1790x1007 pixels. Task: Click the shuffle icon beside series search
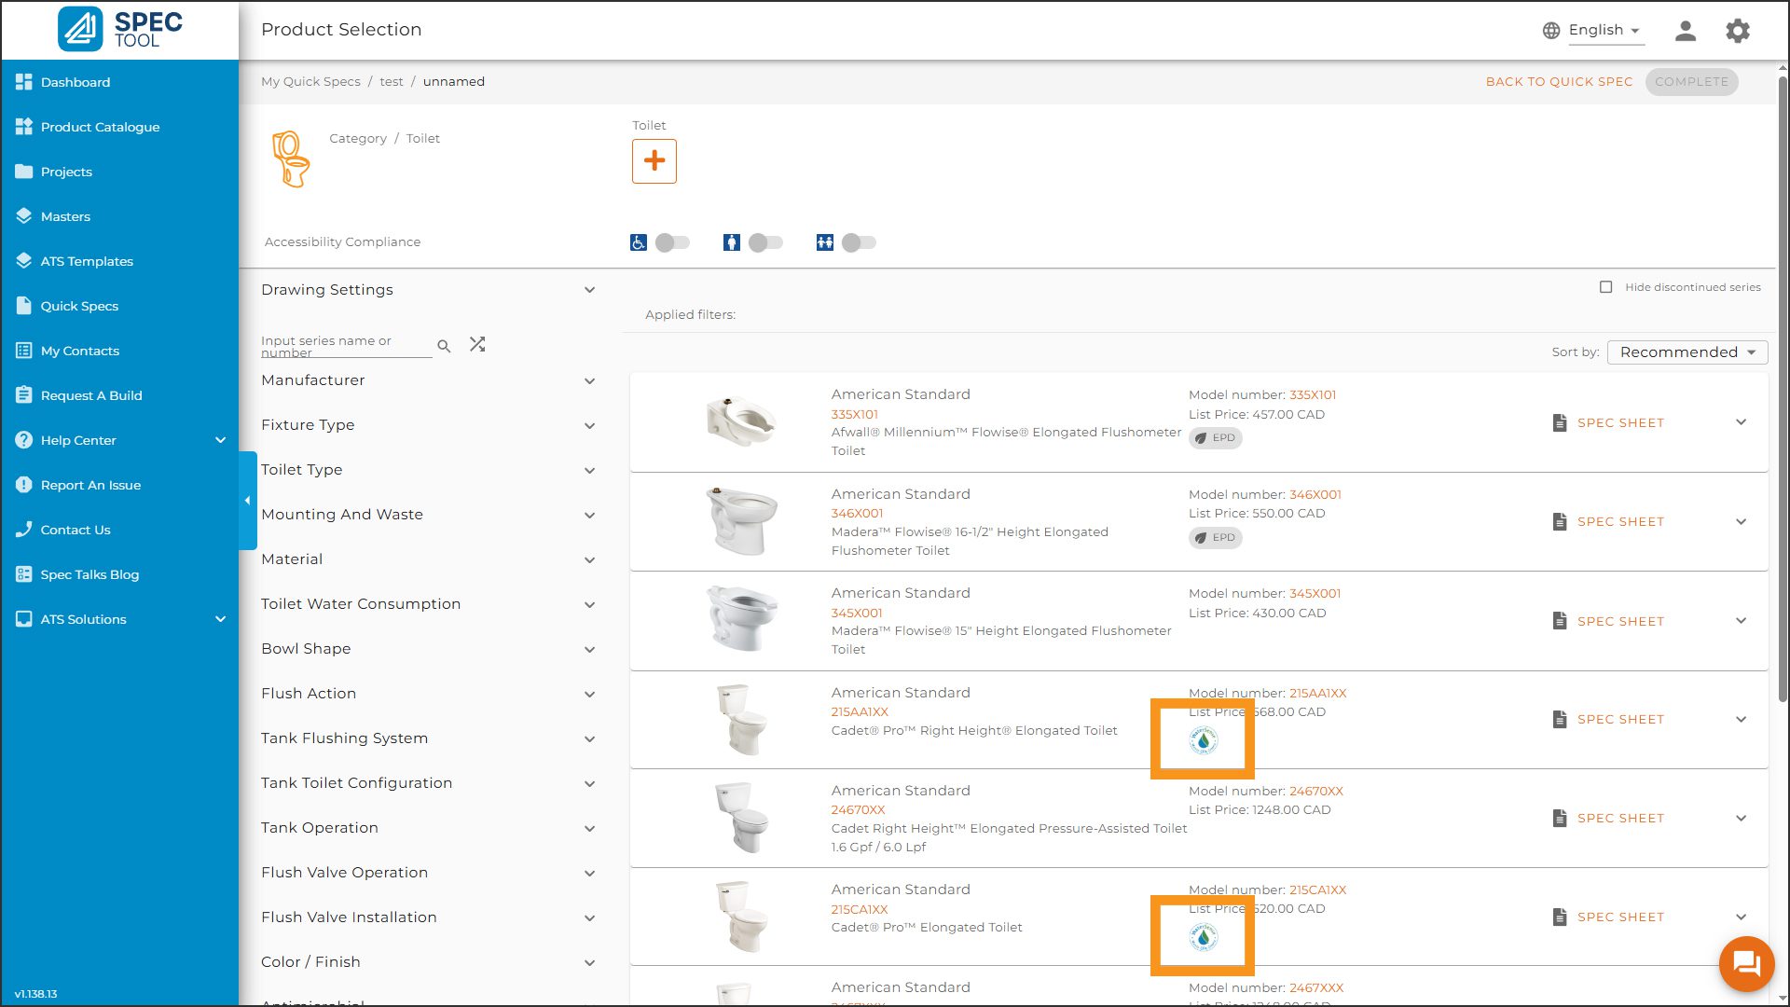pos(477,345)
